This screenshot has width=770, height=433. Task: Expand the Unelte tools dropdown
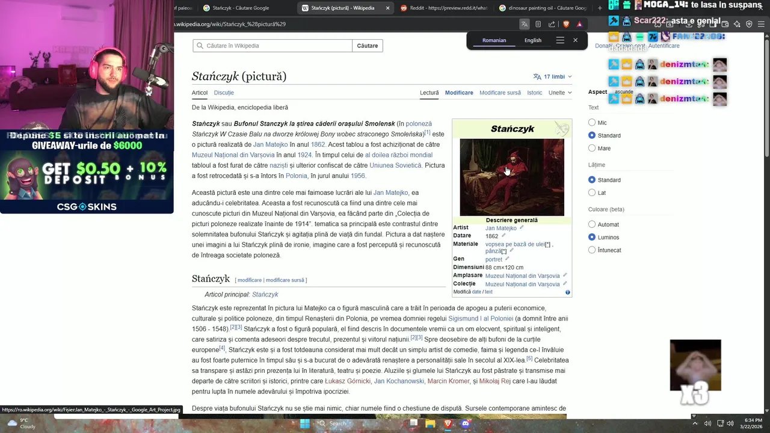click(x=560, y=93)
